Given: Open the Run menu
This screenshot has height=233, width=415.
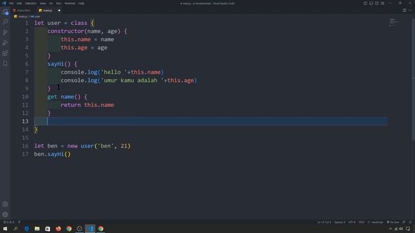Looking at the screenshot, I should [x=58, y=3].
